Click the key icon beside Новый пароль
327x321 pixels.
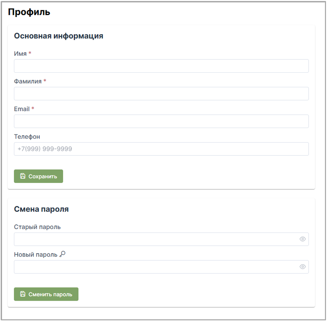pos(62,254)
